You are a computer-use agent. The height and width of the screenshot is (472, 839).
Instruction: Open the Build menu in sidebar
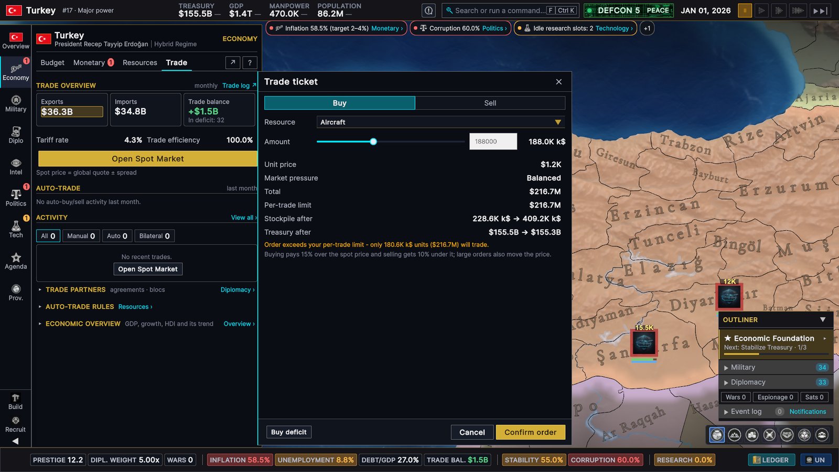click(x=15, y=402)
